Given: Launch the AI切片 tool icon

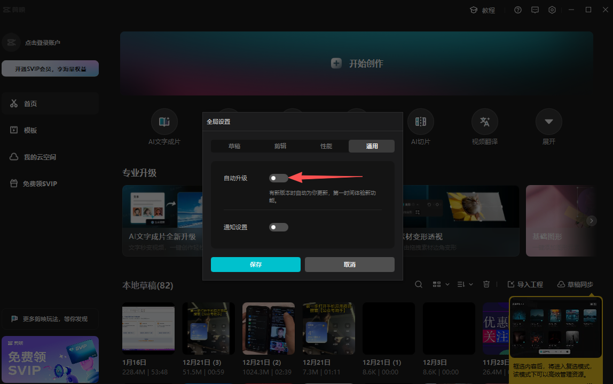Looking at the screenshot, I should click(421, 122).
